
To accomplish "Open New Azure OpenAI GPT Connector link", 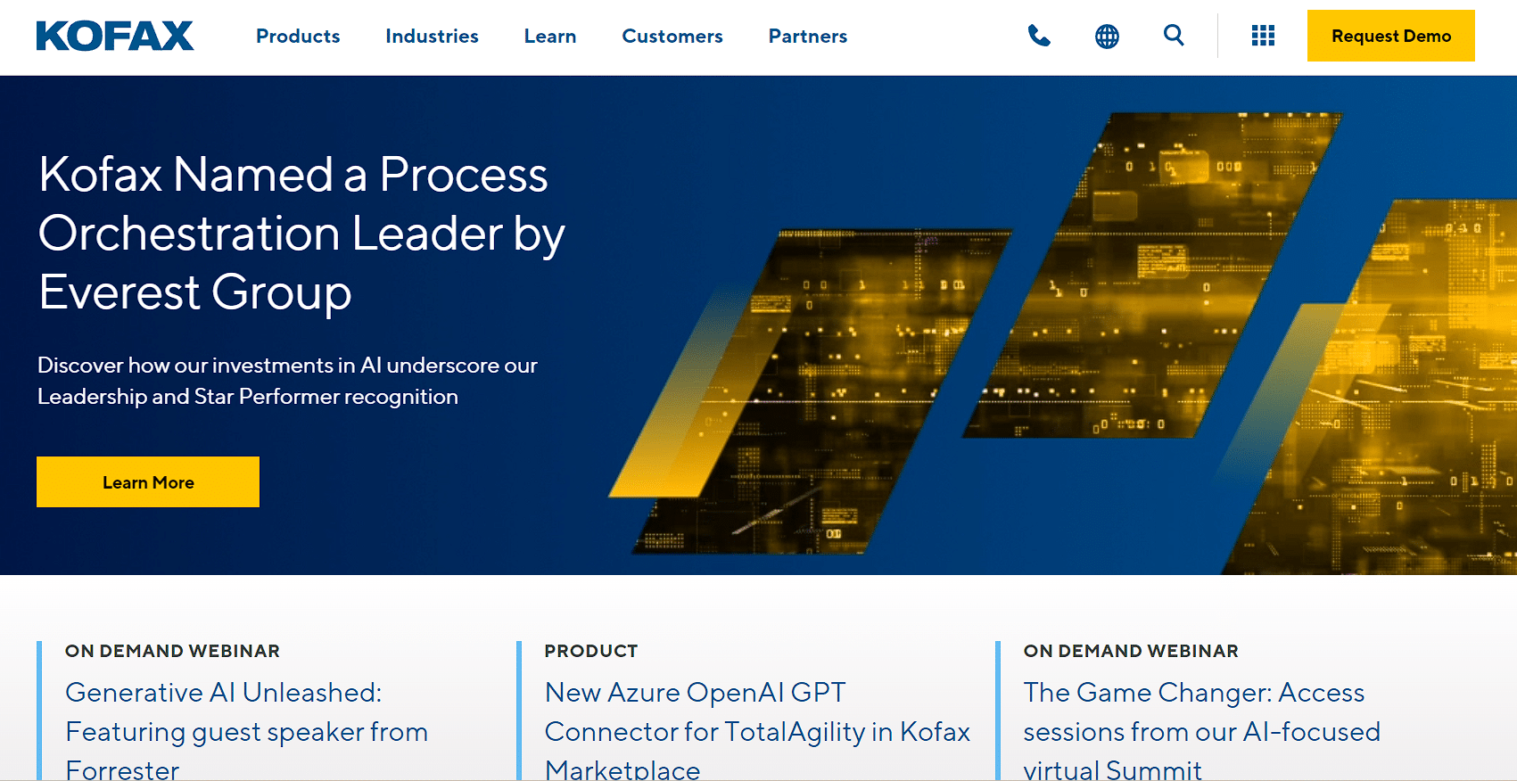I will tap(757, 730).
